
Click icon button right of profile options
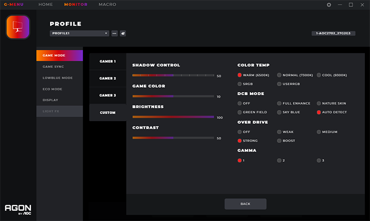tap(123, 33)
